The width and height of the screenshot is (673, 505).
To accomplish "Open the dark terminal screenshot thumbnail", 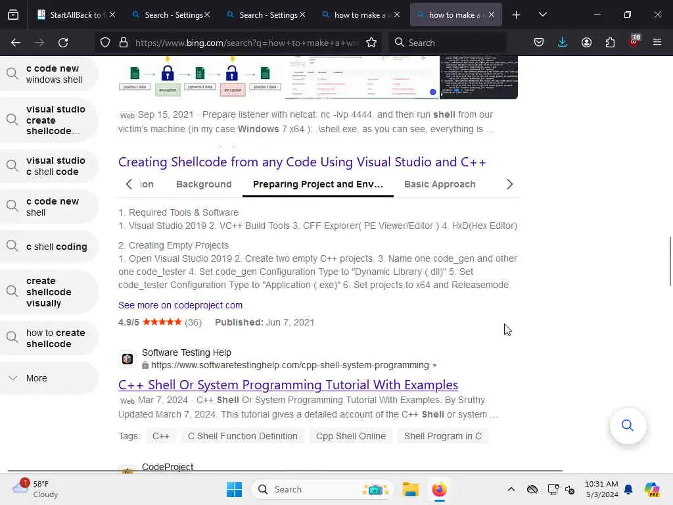I will [478, 76].
